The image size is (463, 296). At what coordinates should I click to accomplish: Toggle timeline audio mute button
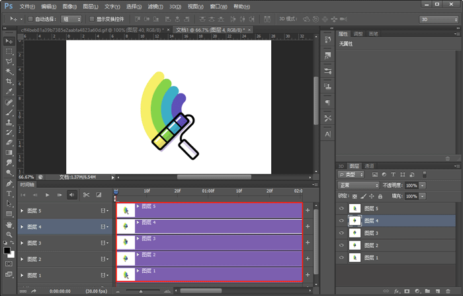pyautogui.click(x=71, y=195)
